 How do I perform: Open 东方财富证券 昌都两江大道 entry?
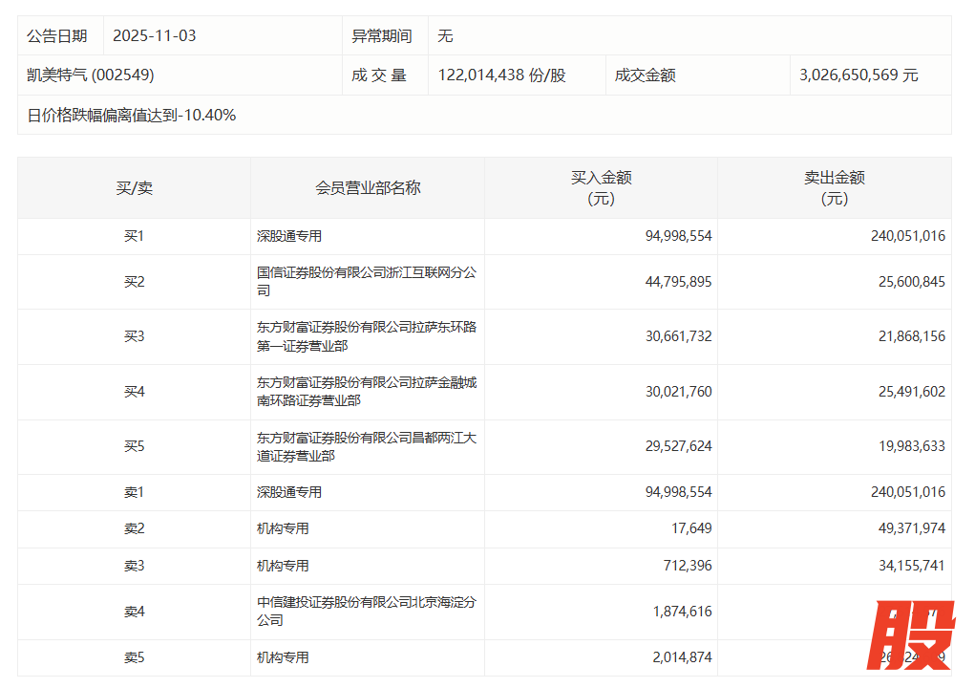click(x=366, y=447)
